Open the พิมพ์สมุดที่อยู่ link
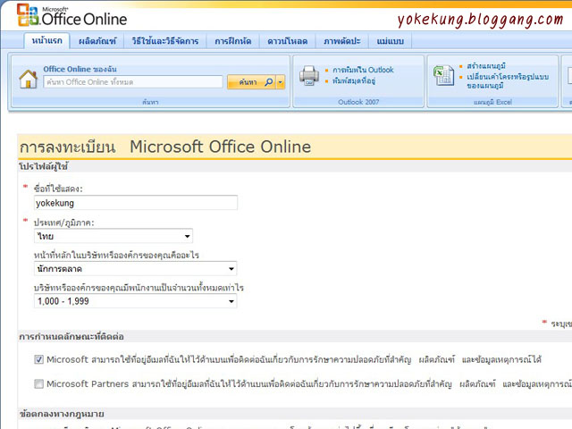This screenshot has height=429, width=572. pos(354,80)
